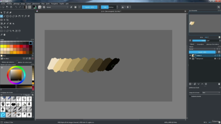Click move layer down arrow icon
The image size is (221, 124).
(199, 84)
